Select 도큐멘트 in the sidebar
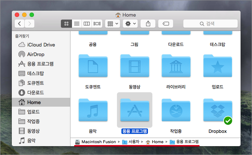The height and width of the screenshot is (155, 252). (x=41, y=83)
